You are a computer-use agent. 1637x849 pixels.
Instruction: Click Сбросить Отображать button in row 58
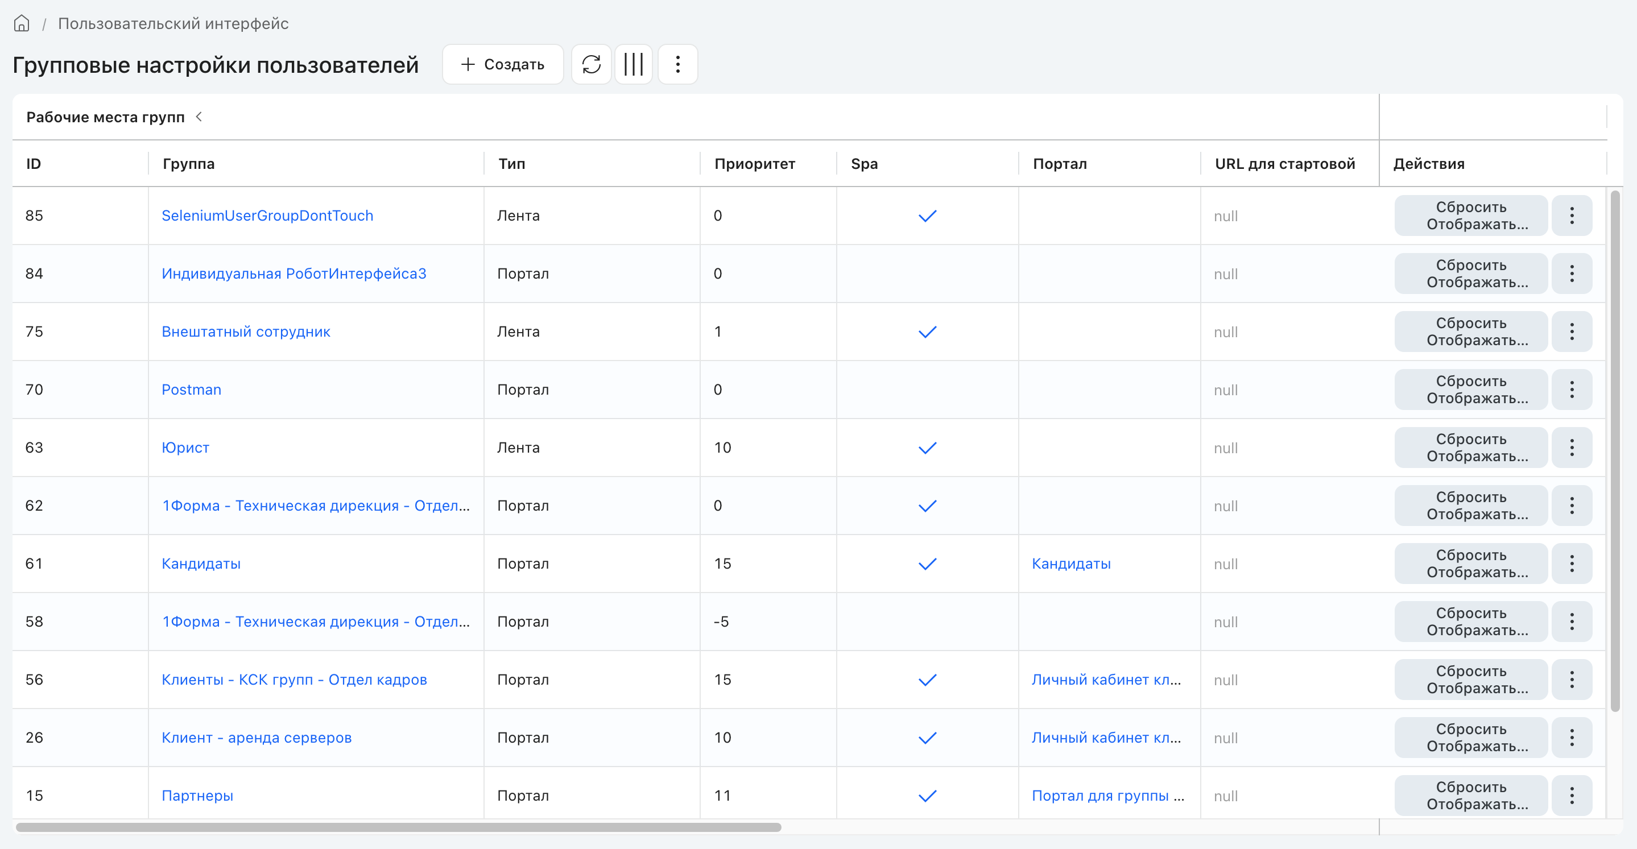(x=1470, y=622)
